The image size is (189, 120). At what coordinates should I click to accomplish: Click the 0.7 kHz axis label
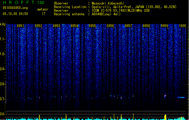click(2, 99)
